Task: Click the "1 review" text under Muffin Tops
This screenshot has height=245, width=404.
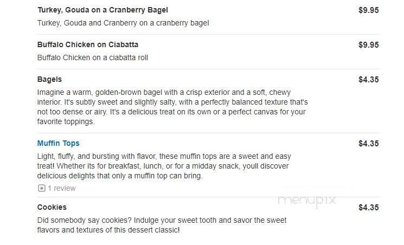Action: pos(62,189)
